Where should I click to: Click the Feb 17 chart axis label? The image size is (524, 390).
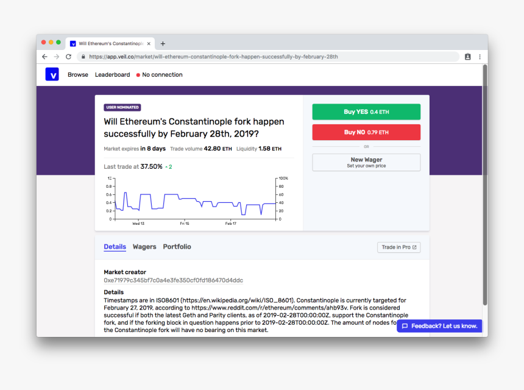pos(230,224)
